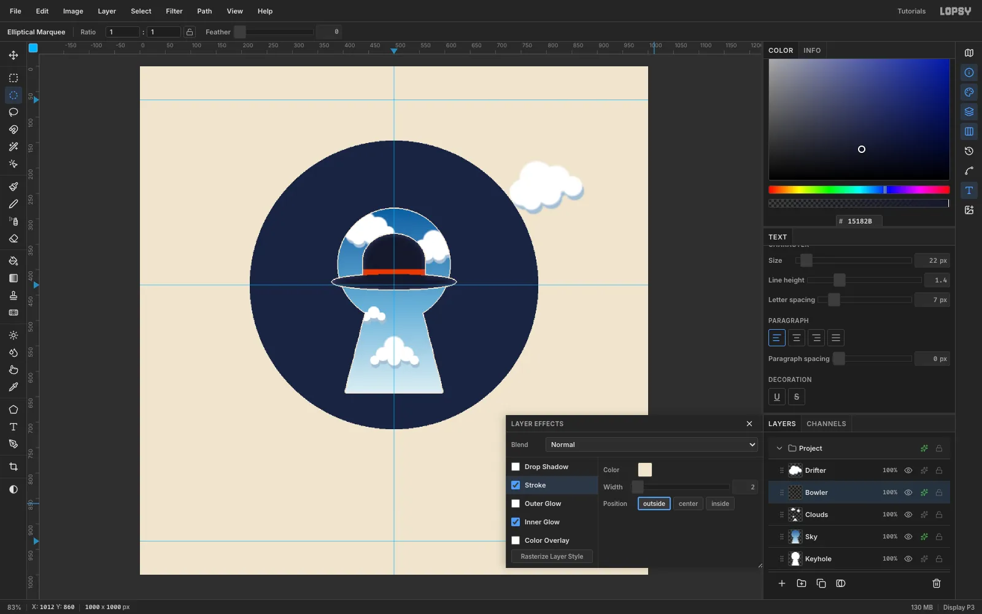982x614 pixels.
Task: Enable the Color Overlay effect
Action: [x=516, y=540]
